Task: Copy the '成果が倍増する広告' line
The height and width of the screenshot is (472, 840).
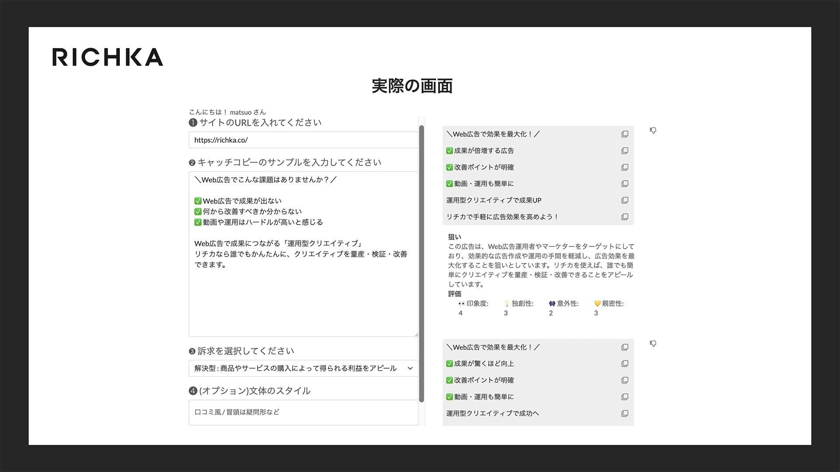Action: pos(625,151)
